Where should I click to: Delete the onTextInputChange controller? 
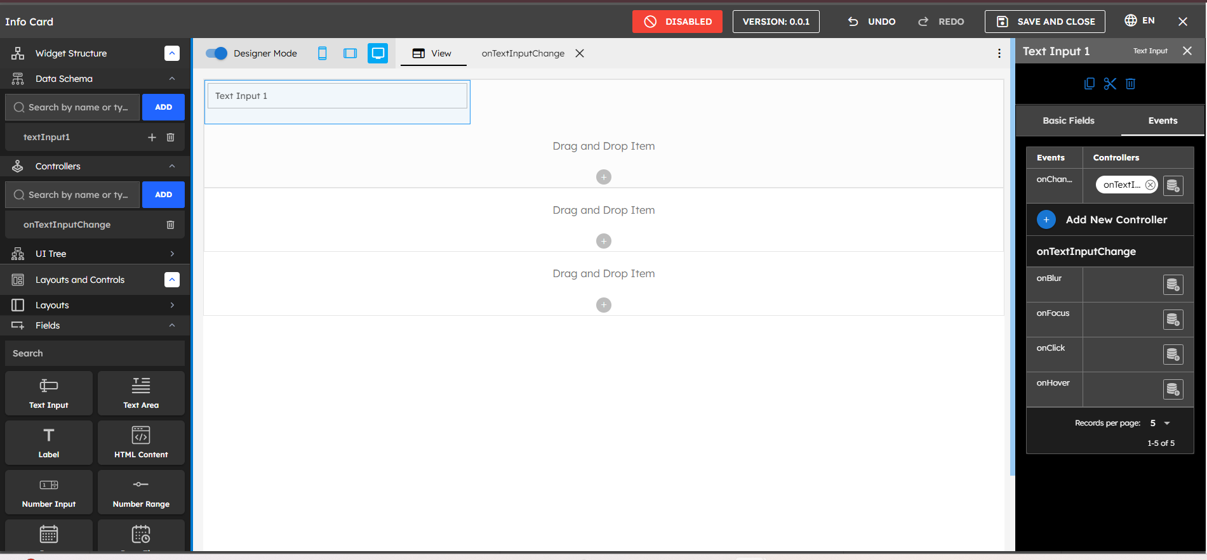170,225
